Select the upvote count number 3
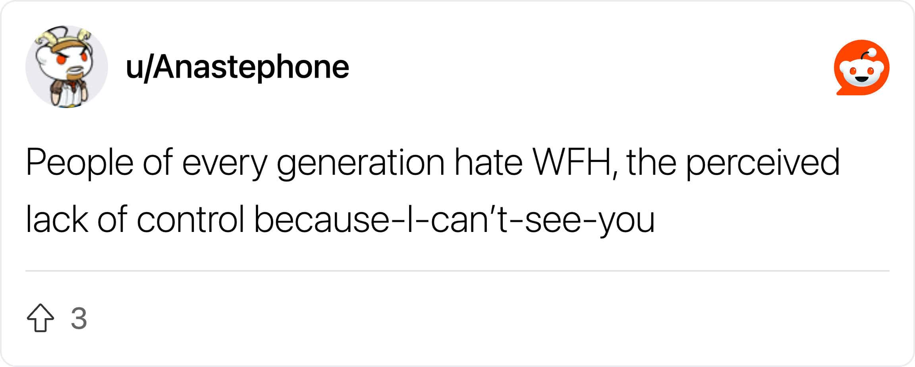The height and width of the screenshot is (367, 915). pyautogui.click(x=79, y=318)
